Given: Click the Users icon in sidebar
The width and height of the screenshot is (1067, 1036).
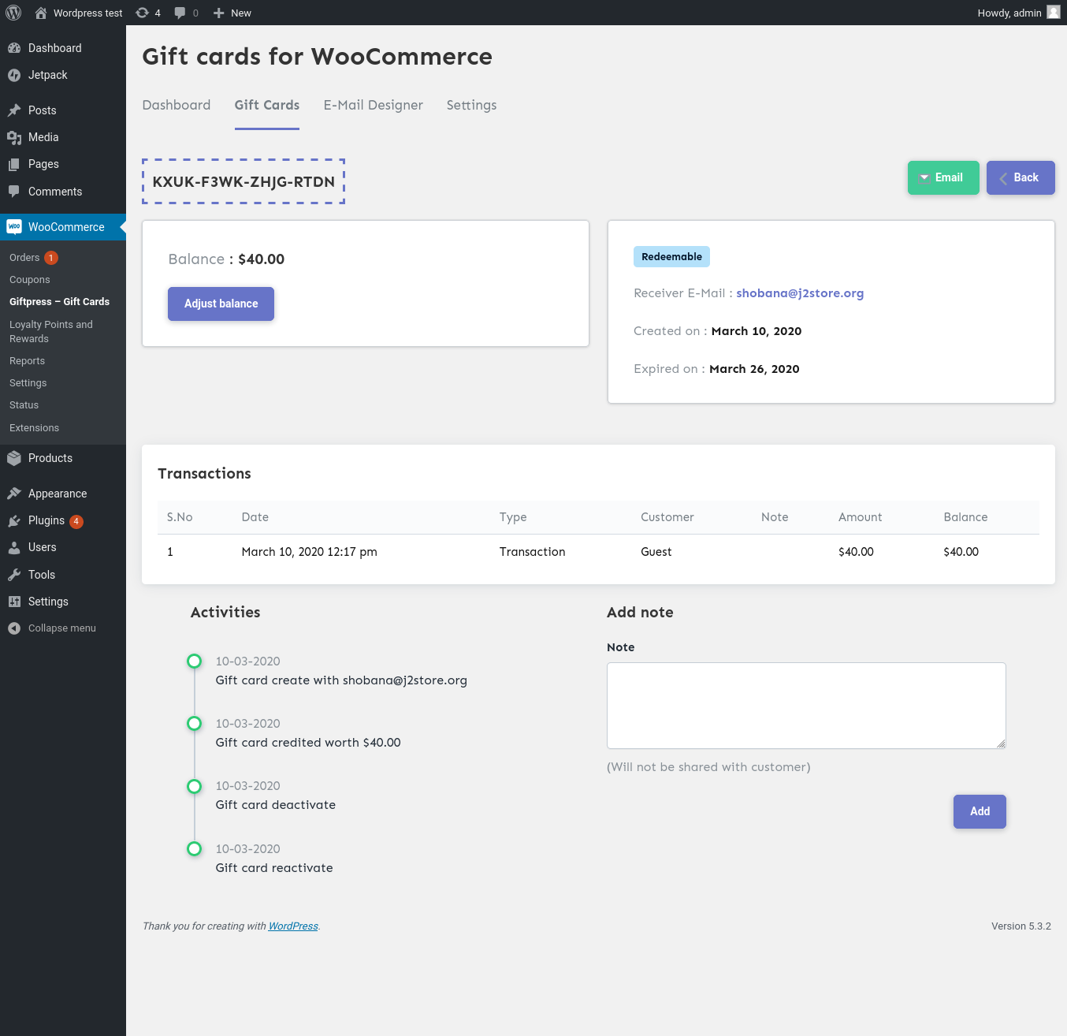Looking at the screenshot, I should (x=14, y=547).
